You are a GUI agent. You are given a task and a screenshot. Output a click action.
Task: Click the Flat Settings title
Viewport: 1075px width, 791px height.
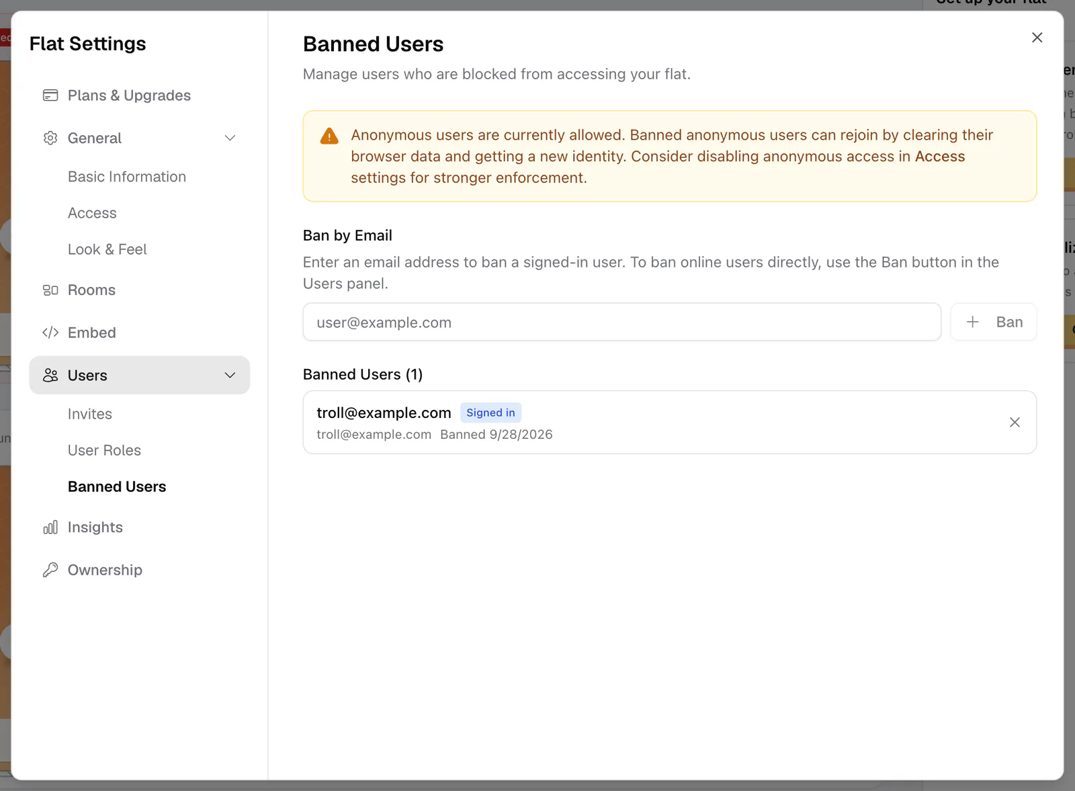[x=87, y=44]
